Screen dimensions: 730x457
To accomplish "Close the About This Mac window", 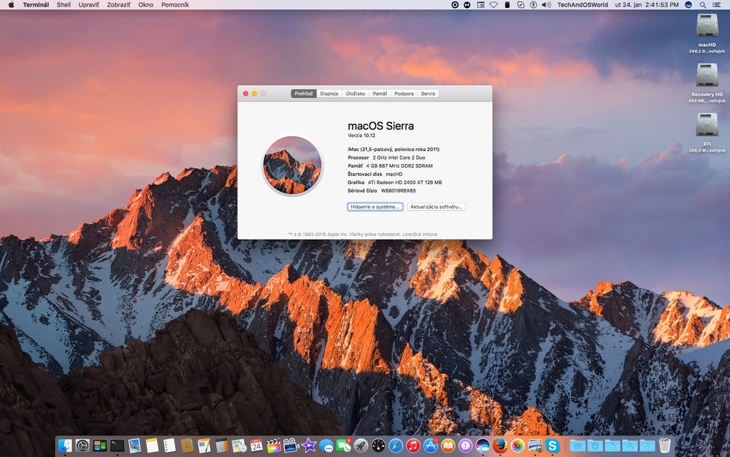I will 246,93.
